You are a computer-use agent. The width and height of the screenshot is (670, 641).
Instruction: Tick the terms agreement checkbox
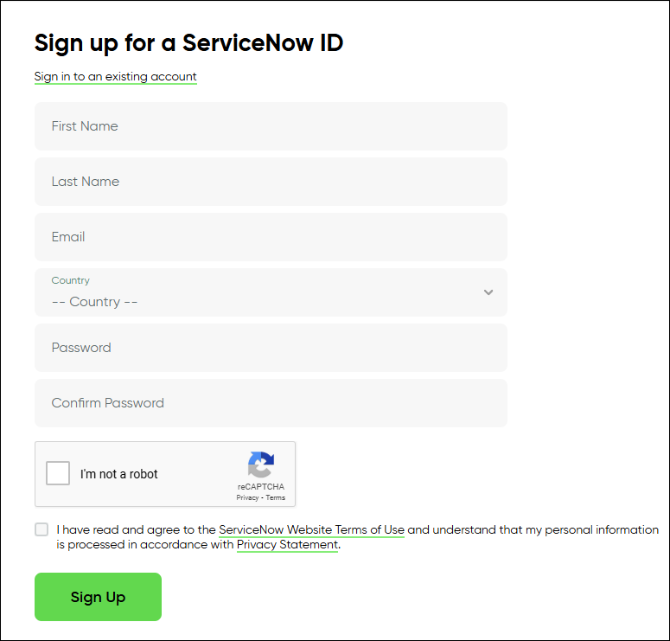tap(41, 529)
